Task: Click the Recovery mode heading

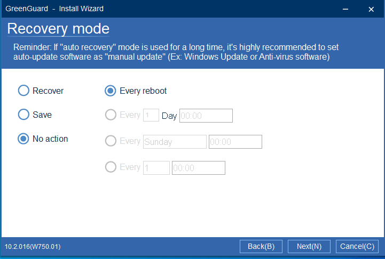Action: (58, 29)
